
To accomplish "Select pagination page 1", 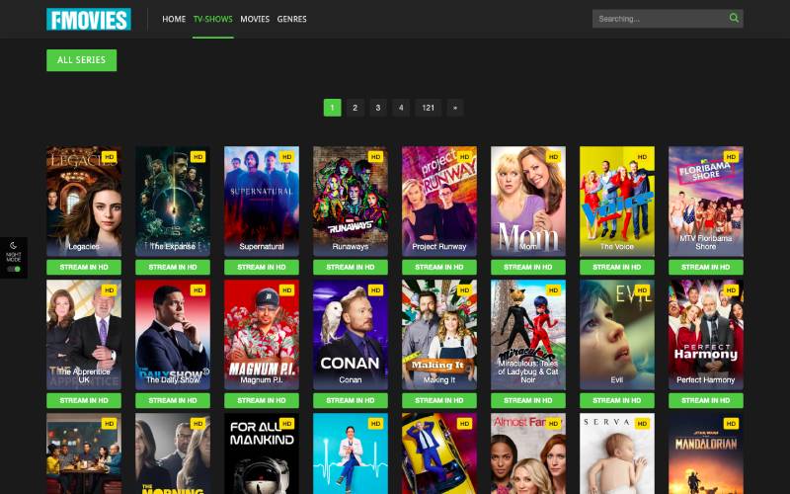I will tap(333, 108).
